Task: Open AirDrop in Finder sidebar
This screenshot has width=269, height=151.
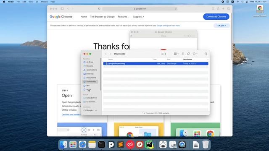Action: pyautogui.click(x=90, y=62)
